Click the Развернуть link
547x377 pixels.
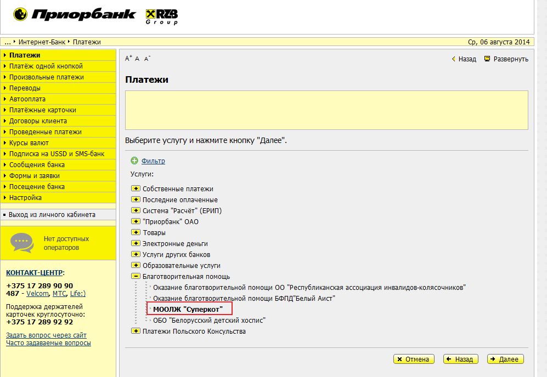[511, 59]
